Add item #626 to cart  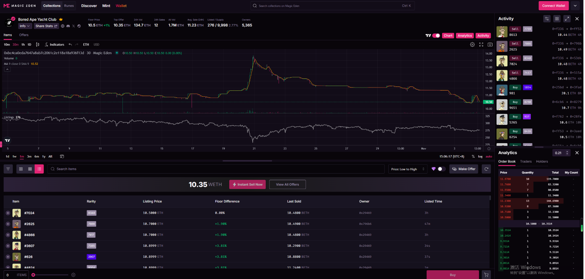tap(8, 257)
